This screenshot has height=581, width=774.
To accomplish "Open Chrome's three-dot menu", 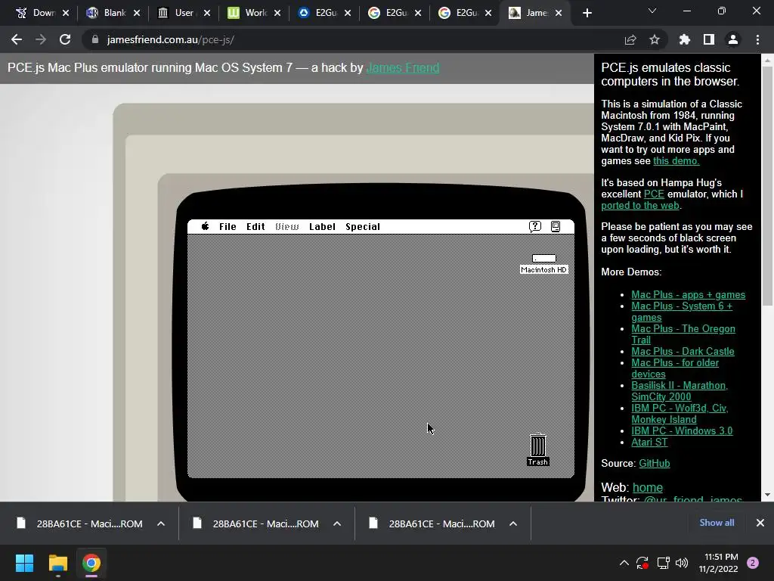I will [x=757, y=39].
